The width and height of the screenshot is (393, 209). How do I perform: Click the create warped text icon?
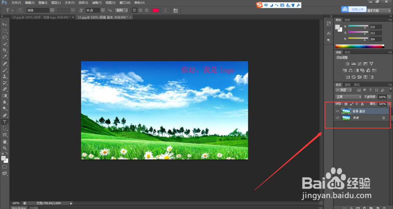[x=165, y=10]
